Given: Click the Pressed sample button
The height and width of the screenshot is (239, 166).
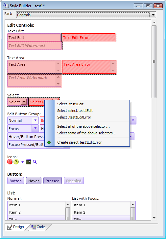Looking at the screenshot, I should click(x=53, y=181).
